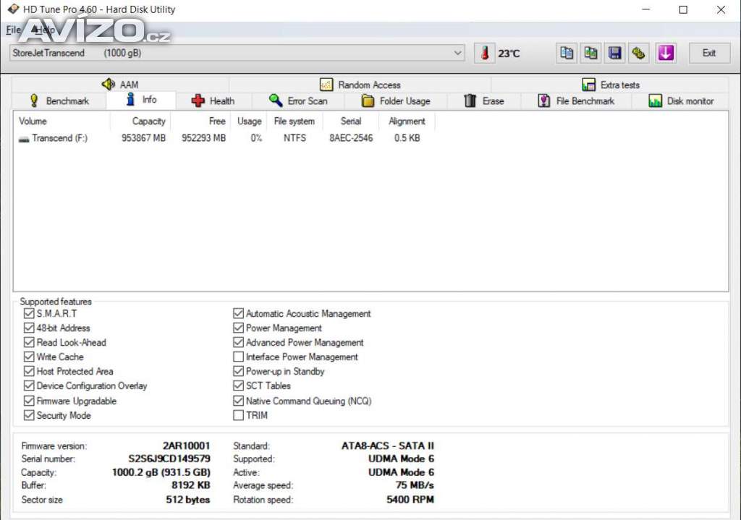The width and height of the screenshot is (741, 520).
Task: Click the Capacity column header
Action: 140,122
